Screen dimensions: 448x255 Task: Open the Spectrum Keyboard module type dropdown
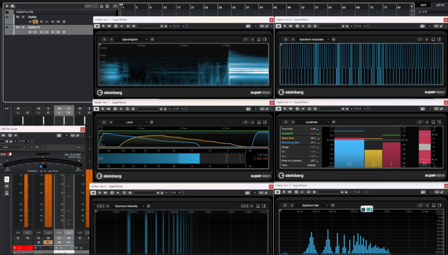314,39
